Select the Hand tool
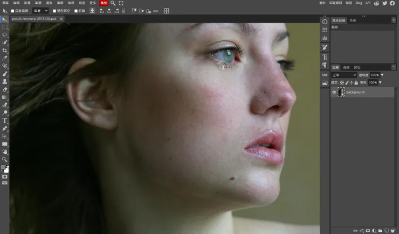 [5, 152]
